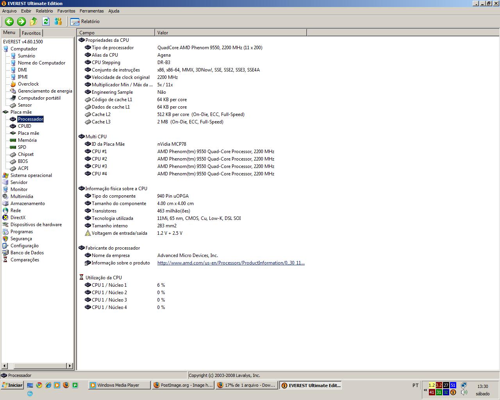Screen dimensions: 500x400
Task: Open the Relatório menu in menu bar
Action: [x=45, y=11]
